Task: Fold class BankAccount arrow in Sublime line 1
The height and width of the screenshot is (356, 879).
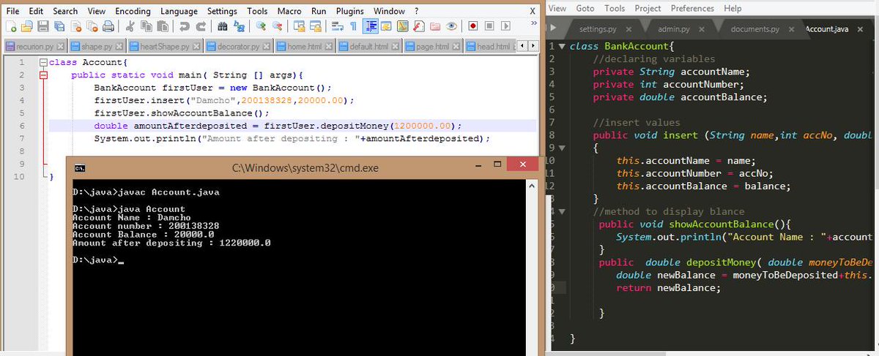Action: [561, 46]
